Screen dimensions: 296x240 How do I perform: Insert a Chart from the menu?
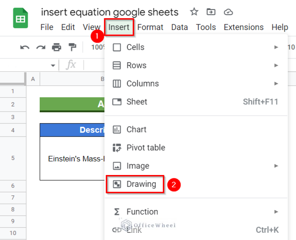click(136, 129)
